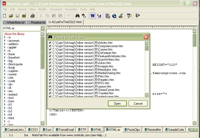Image resolution: width=200 pixels, height=138 pixels.
Task: Click the clipbook tabs right arrow
Action: (196, 130)
